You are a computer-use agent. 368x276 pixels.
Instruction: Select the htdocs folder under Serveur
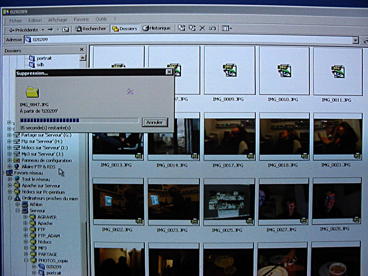point(44,241)
